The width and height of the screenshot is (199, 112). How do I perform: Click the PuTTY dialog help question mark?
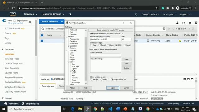pyautogui.click(x=123, y=23)
